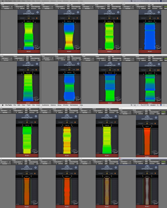167x208 pixels.
Task: Open Setup menu in the lower Pro Tools menu bar
Action: [x=59, y=105]
